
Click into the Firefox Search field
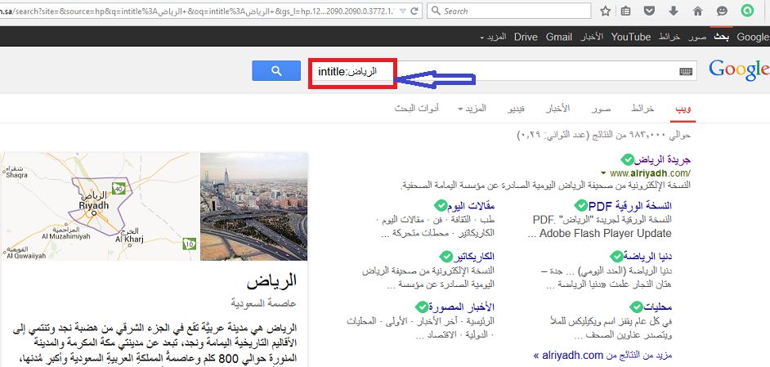pos(509,11)
